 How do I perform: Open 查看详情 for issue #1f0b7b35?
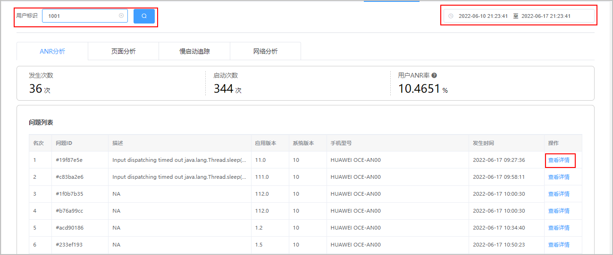(x=559, y=194)
